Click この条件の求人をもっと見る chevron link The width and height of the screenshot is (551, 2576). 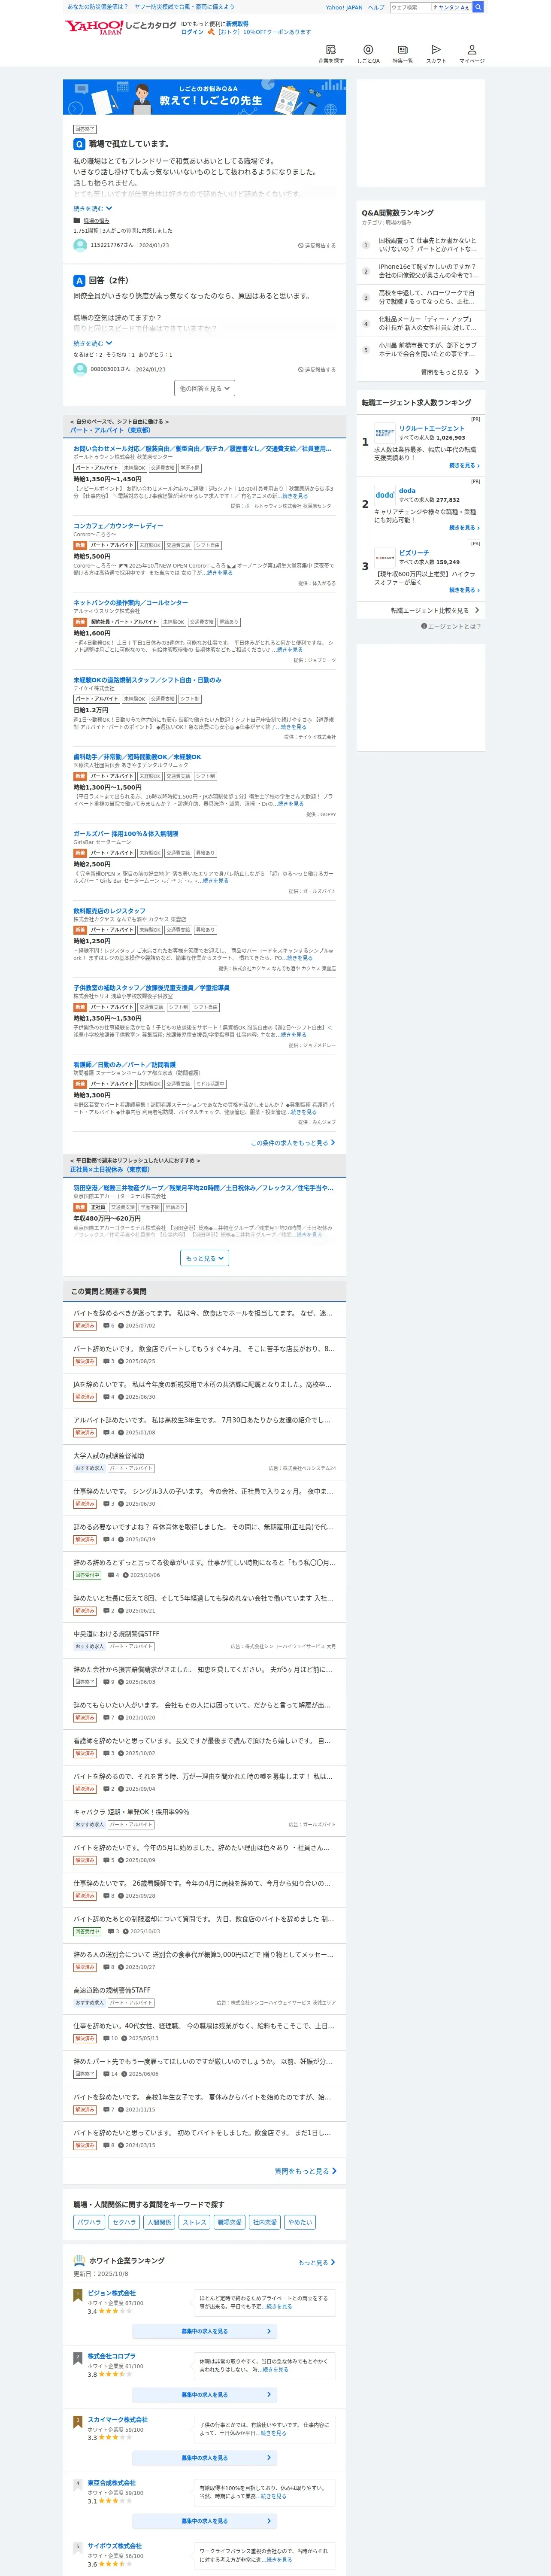click(293, 1142)
